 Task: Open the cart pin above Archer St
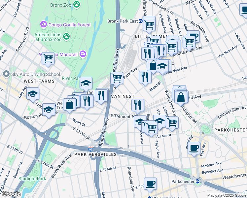[x=151, y=129]
